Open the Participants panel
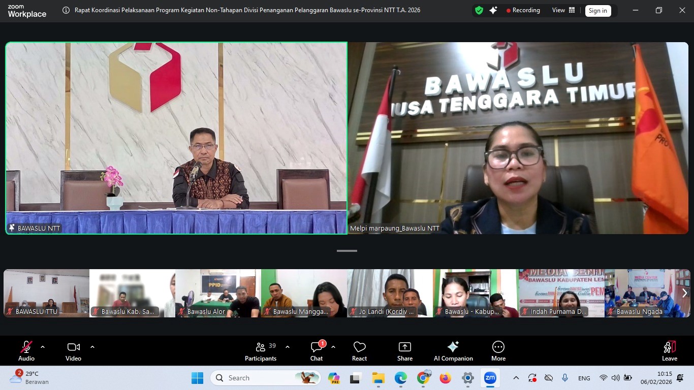 click(x=261, y=351)
